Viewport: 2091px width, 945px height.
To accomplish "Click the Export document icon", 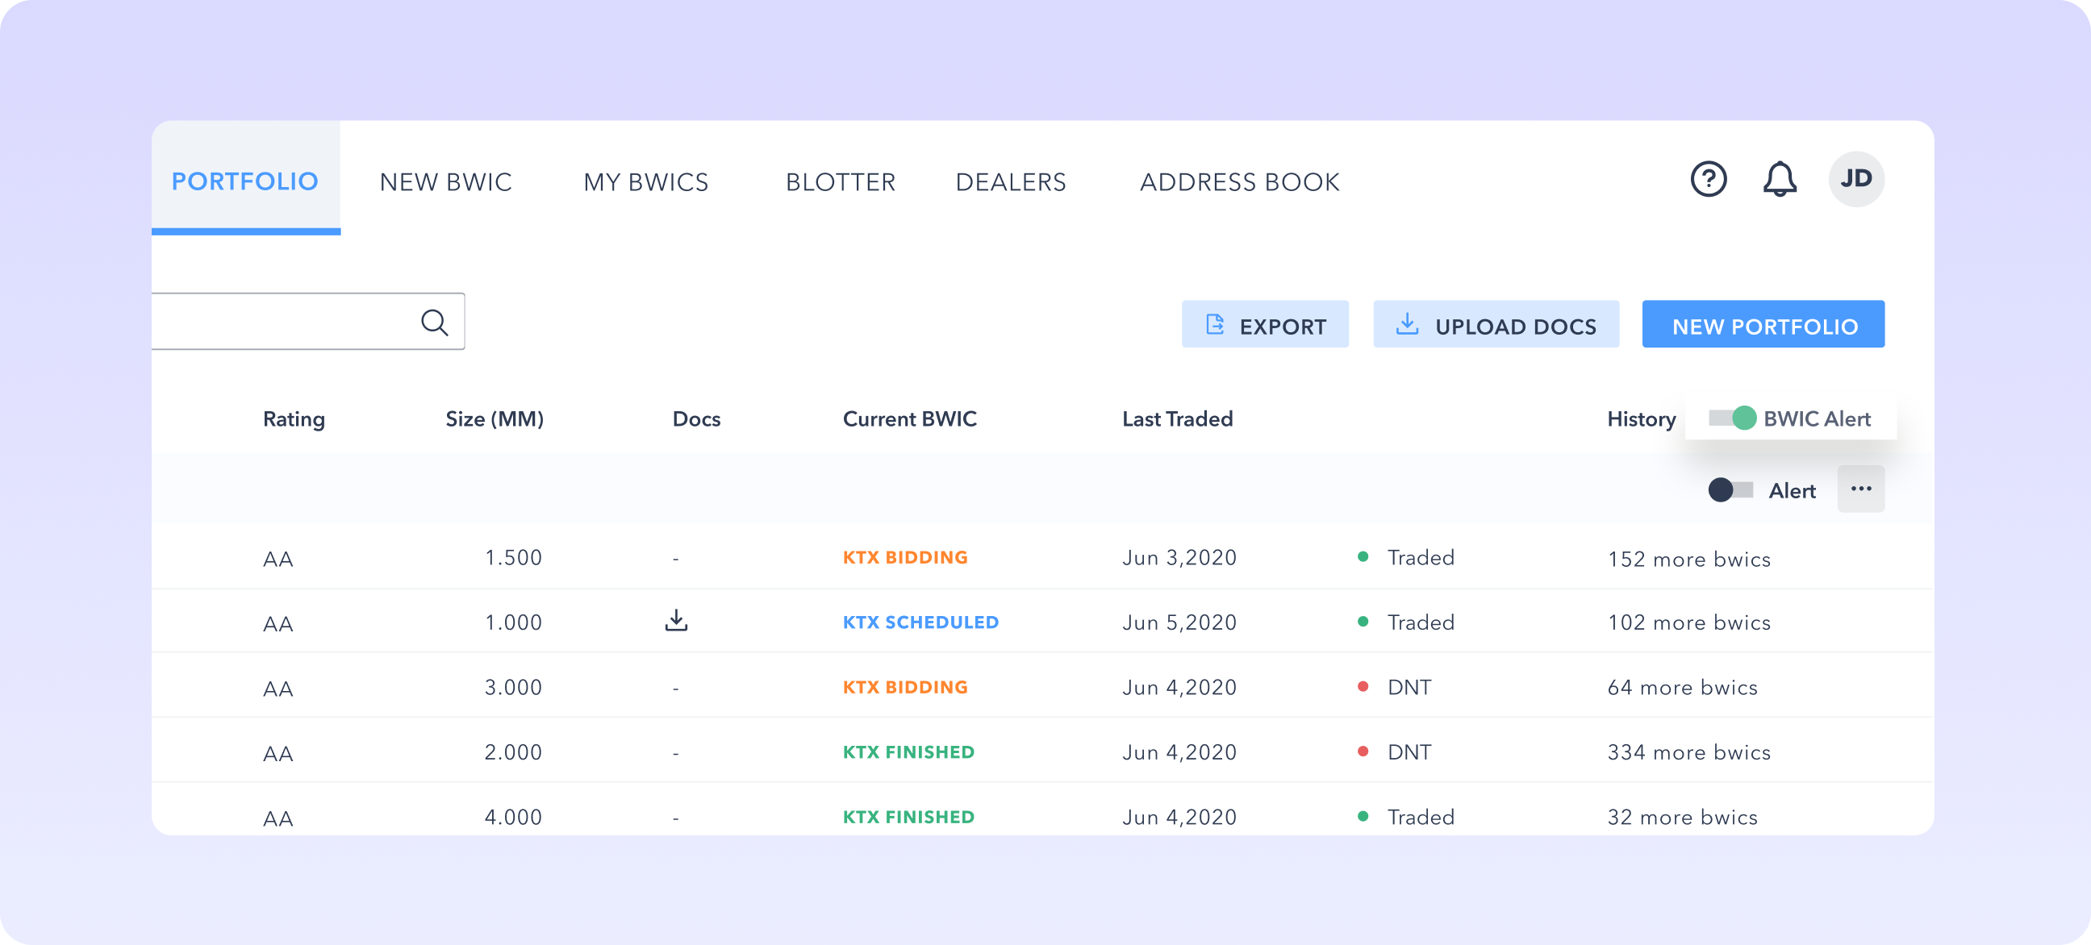I will pyautogui.click(x=1215, y=325).
